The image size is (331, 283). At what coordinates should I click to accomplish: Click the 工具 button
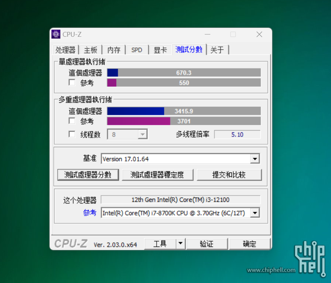tap(160, 244)
